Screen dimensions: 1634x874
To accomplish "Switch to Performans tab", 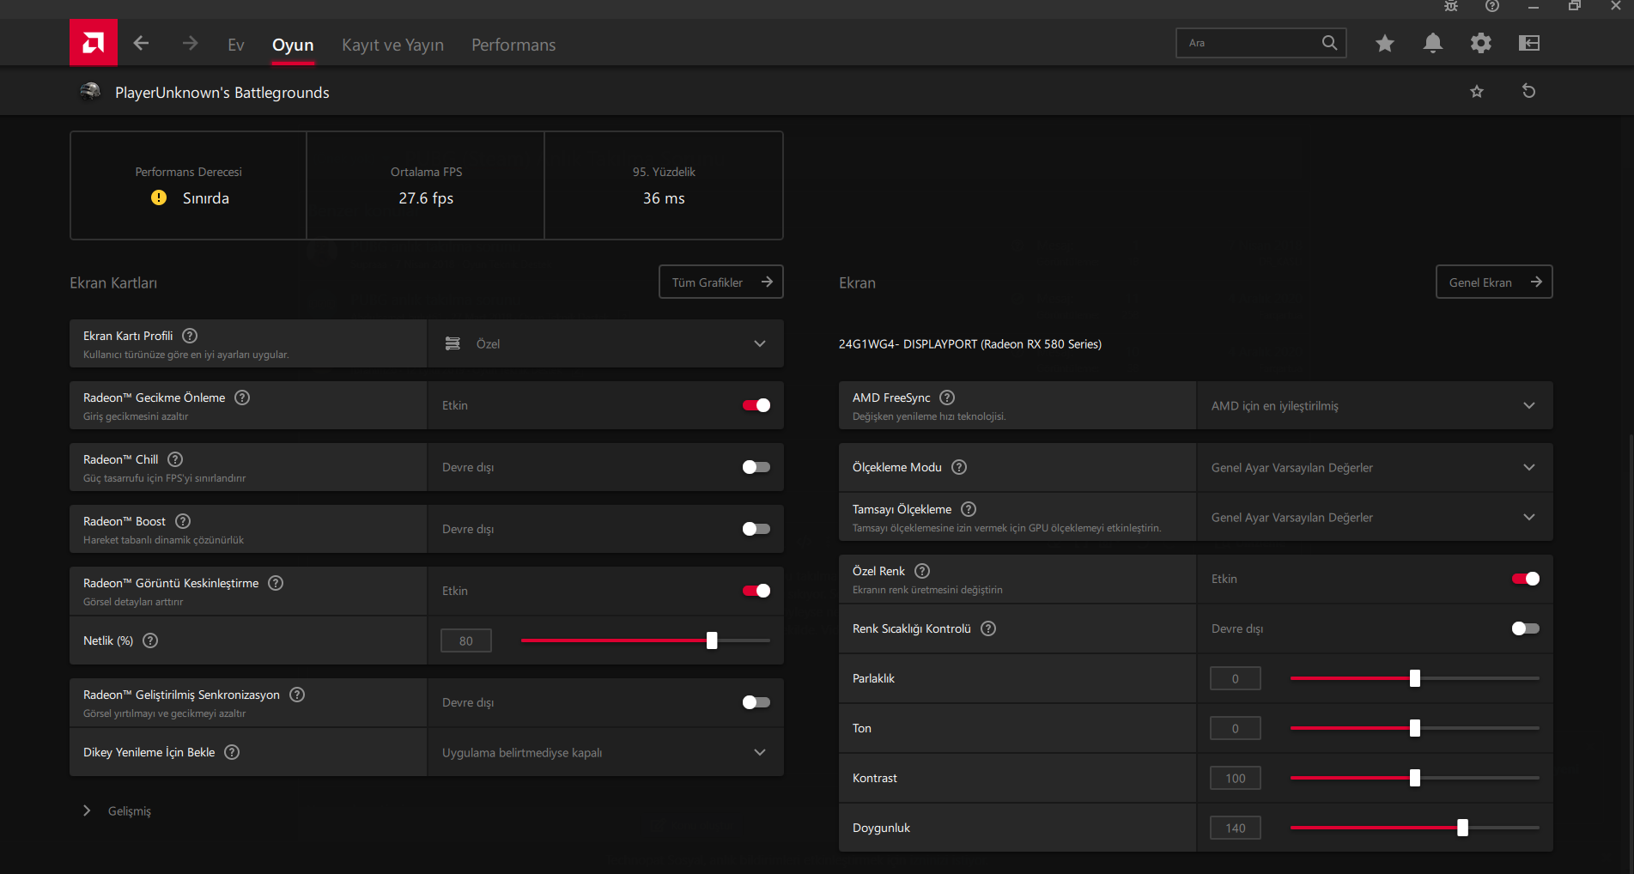I will (x=513, y=45).
